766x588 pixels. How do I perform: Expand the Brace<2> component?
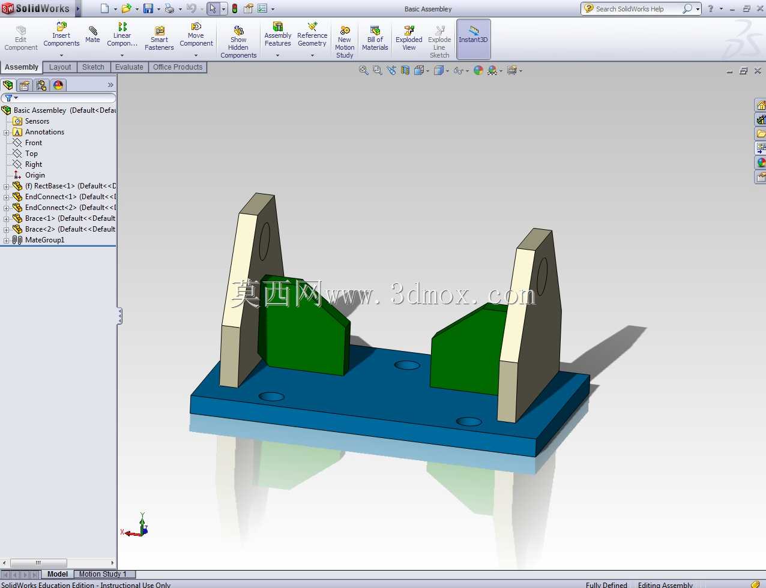(x=6, y=229)
